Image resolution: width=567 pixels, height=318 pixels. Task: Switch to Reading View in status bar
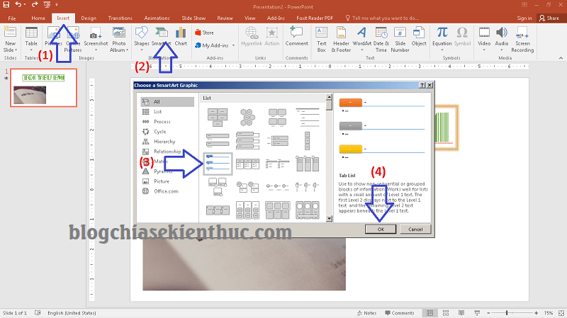tap(461, 313)
